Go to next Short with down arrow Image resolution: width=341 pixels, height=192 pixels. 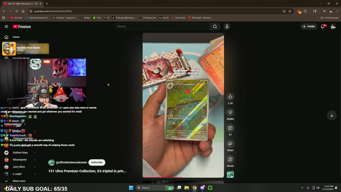(x=332, y=115)
